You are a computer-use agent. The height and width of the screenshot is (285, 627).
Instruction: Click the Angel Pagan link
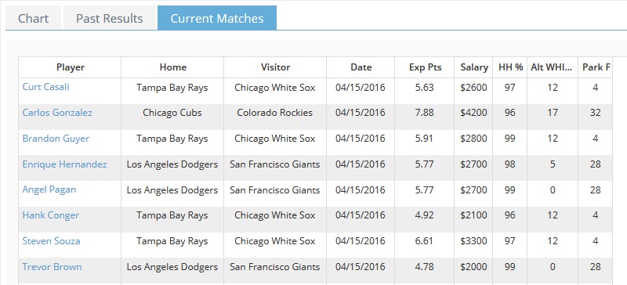click(x=49, y=189)
